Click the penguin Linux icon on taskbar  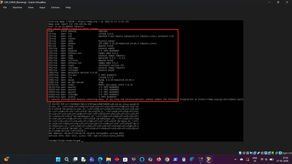(184, 159)
